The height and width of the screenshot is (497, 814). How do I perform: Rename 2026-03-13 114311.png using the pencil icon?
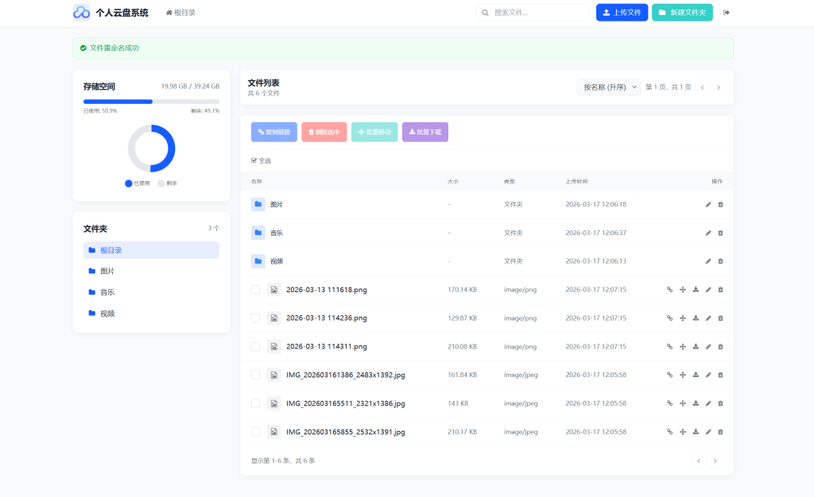tap(708, 346)
